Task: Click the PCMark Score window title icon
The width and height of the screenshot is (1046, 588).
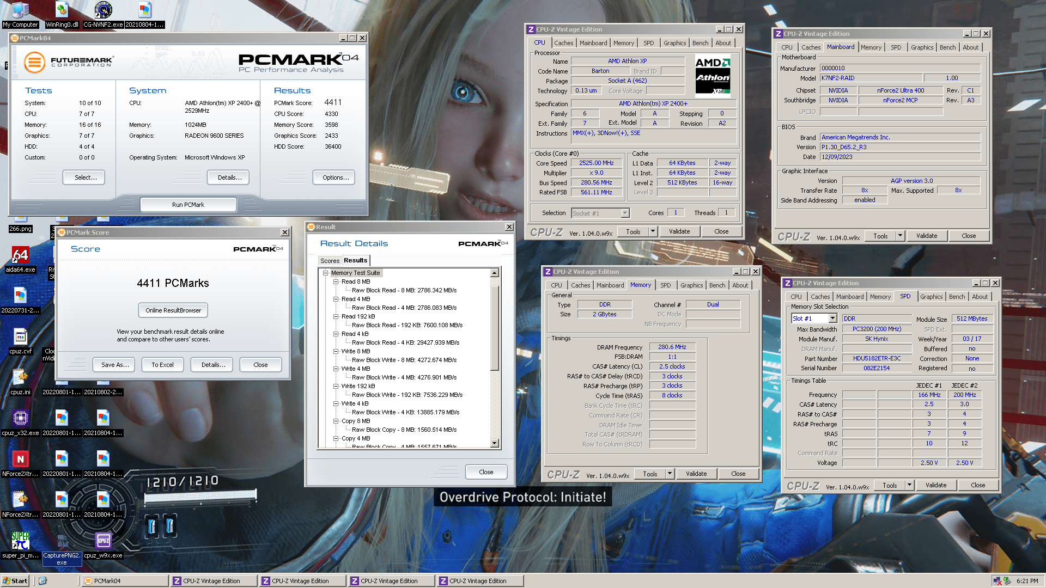Action: point(62,232)
